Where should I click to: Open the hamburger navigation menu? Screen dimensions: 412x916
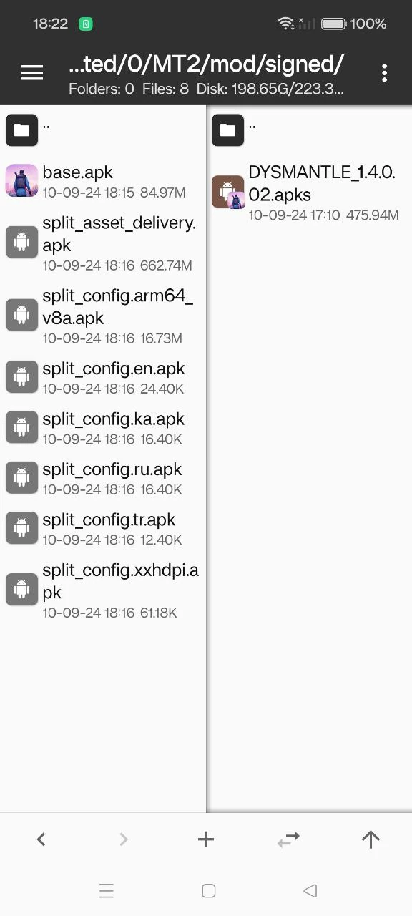[x=32, y=72]
